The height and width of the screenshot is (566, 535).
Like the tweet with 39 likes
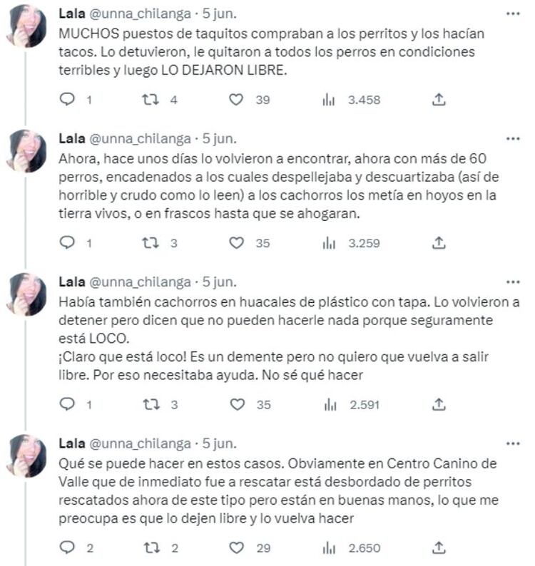[x=236, y=100]
